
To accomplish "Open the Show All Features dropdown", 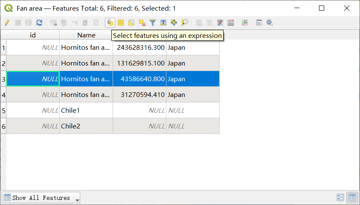I will point(41,198).
